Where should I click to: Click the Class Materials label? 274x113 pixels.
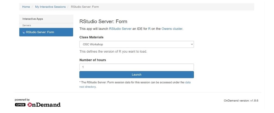pos(91,37)
